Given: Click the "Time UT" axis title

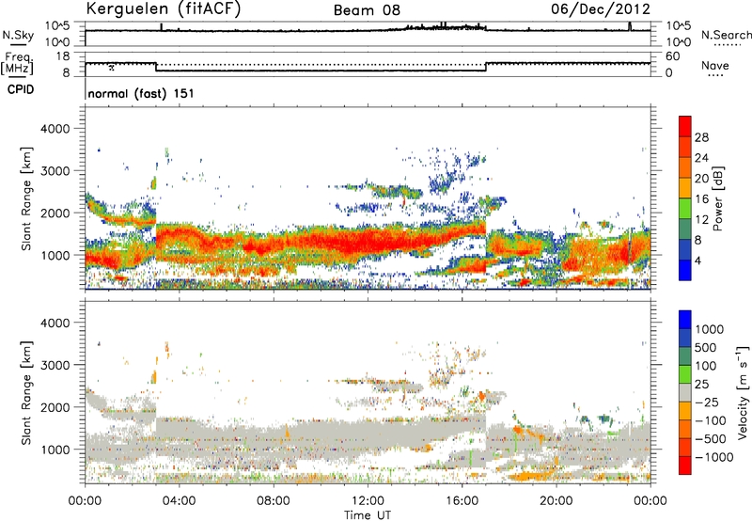Looking at the screenshot, I should (368, 515).
